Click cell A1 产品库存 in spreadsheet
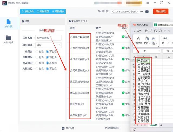The height and width of the screenshot is (132, 173). (144, 61)
